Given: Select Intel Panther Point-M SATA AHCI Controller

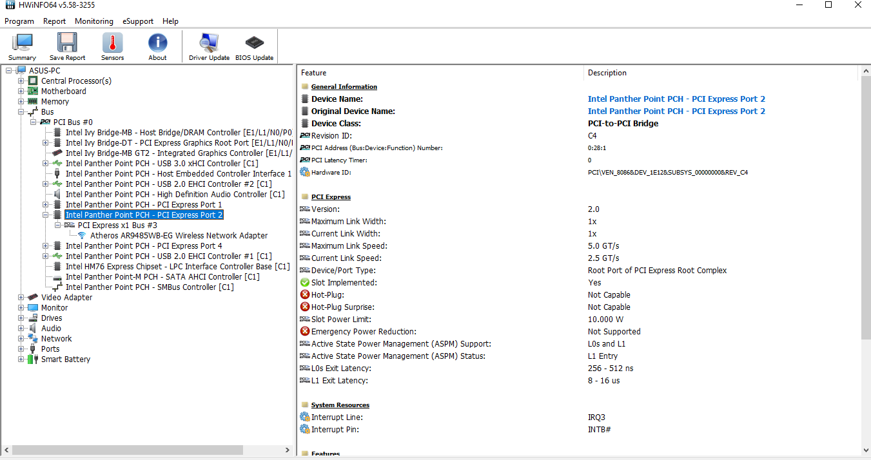Looking at the screenshot, I should coord(162,276).
